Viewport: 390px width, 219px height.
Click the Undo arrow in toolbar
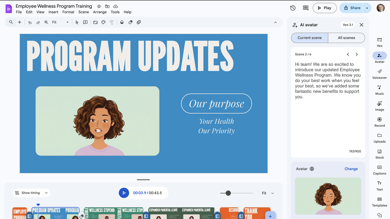[x=30, y=22]
